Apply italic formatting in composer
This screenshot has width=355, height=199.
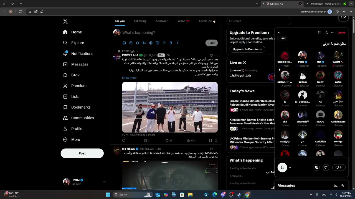point(177,43)
